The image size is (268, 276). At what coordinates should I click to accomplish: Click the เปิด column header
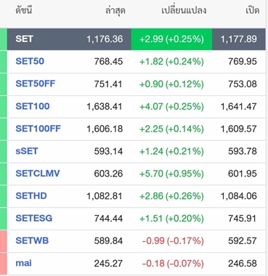click(252, 10)
